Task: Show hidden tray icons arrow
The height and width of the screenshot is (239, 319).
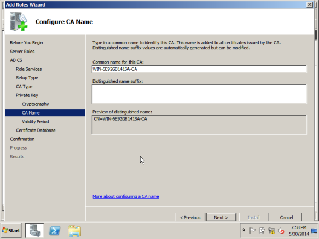Action: [243, 230]
